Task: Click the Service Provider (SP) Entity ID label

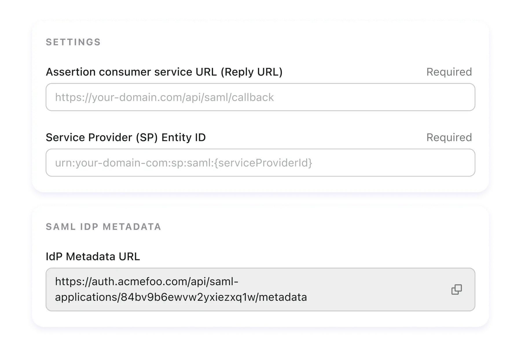Action: (x=126, y=138)
